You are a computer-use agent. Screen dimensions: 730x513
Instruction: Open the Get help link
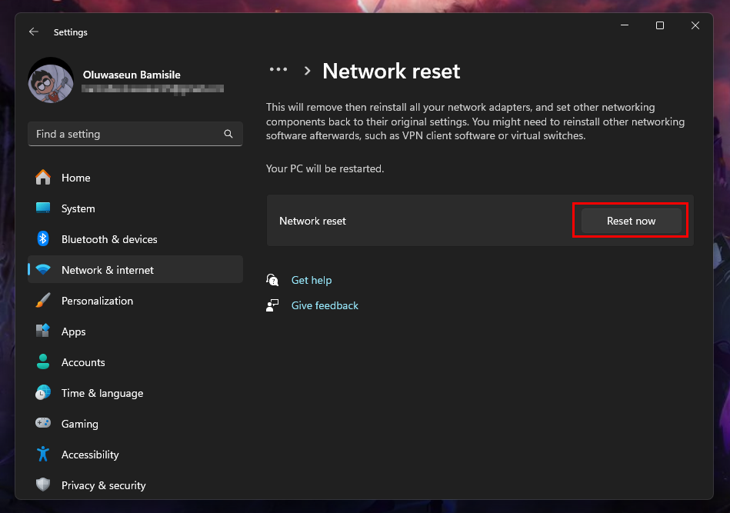pyautogui.click(x=312, y=281)
